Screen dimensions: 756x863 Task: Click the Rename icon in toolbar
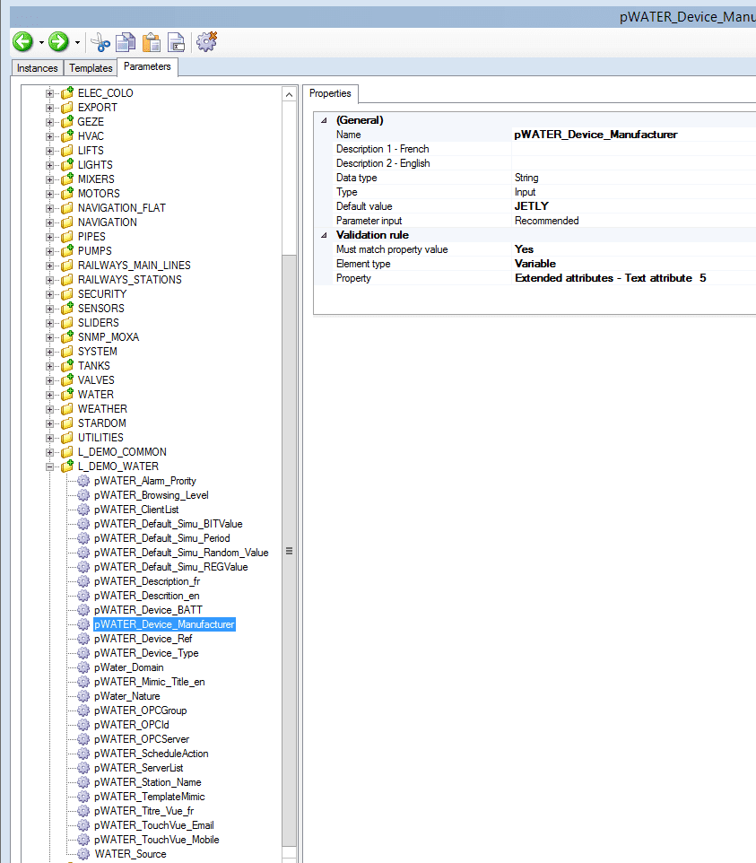(178, 42)
